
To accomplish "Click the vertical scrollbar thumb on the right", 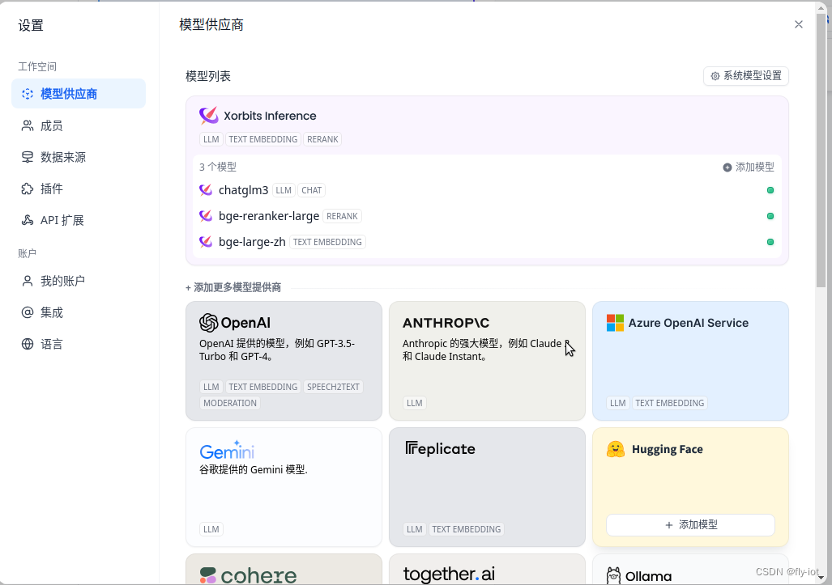I will (x=821, y=150).
